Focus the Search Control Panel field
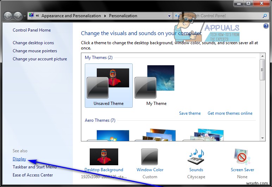This screenshot has height=187, width=272. click(x=226, y=16)
